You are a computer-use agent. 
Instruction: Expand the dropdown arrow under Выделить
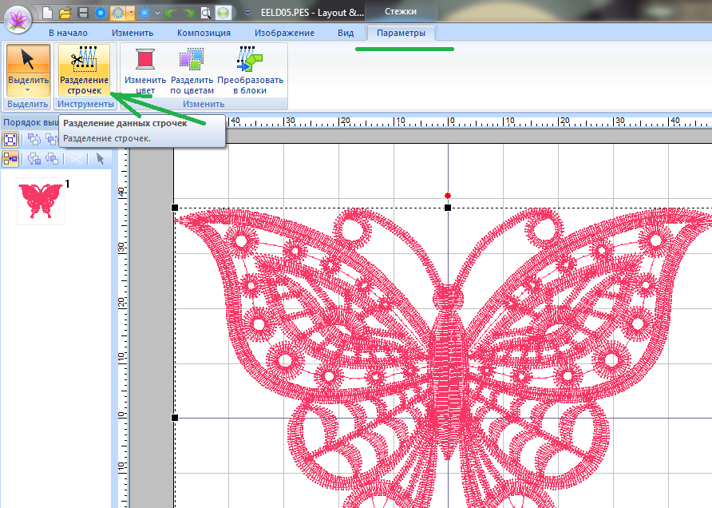tap(28, 91)
